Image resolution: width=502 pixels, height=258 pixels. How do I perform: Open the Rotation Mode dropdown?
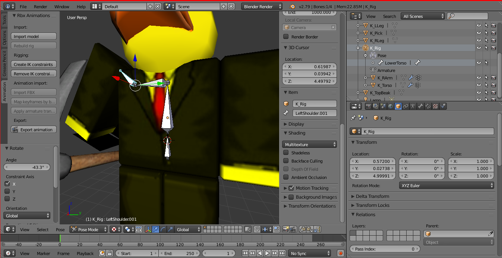tap(446, 185)
